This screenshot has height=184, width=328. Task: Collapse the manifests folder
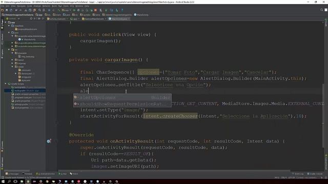(x=9, y=26)
